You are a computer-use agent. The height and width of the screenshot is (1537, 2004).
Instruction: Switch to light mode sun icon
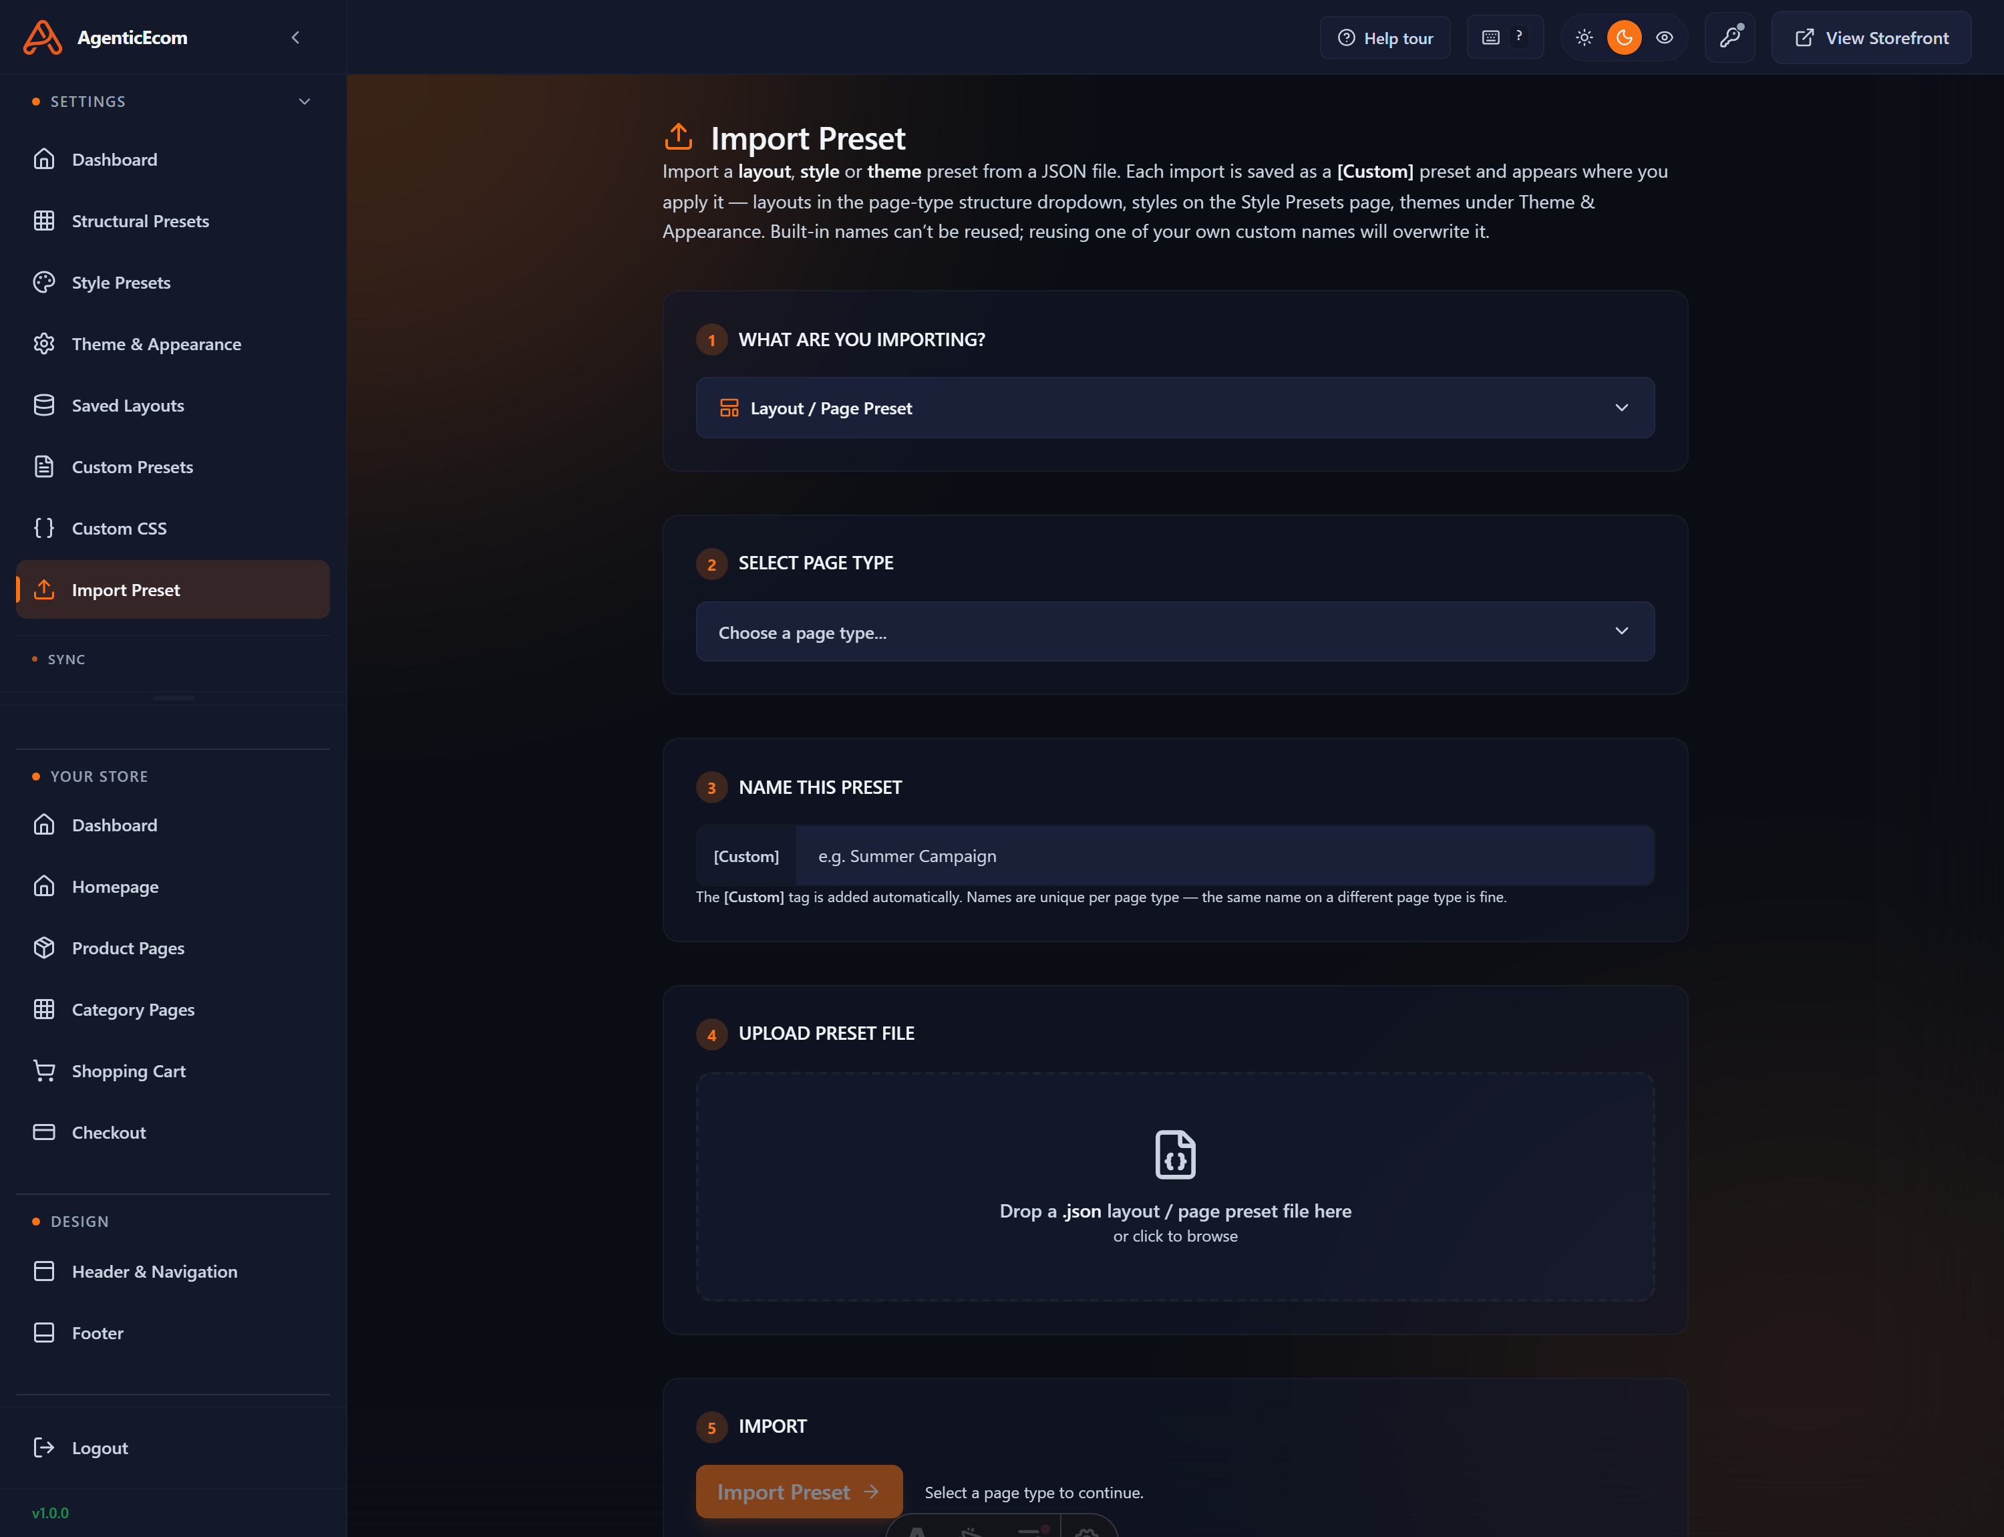[1584, 37]
